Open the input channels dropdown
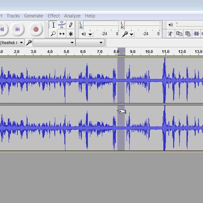The image size is (203, 203). 90,43
